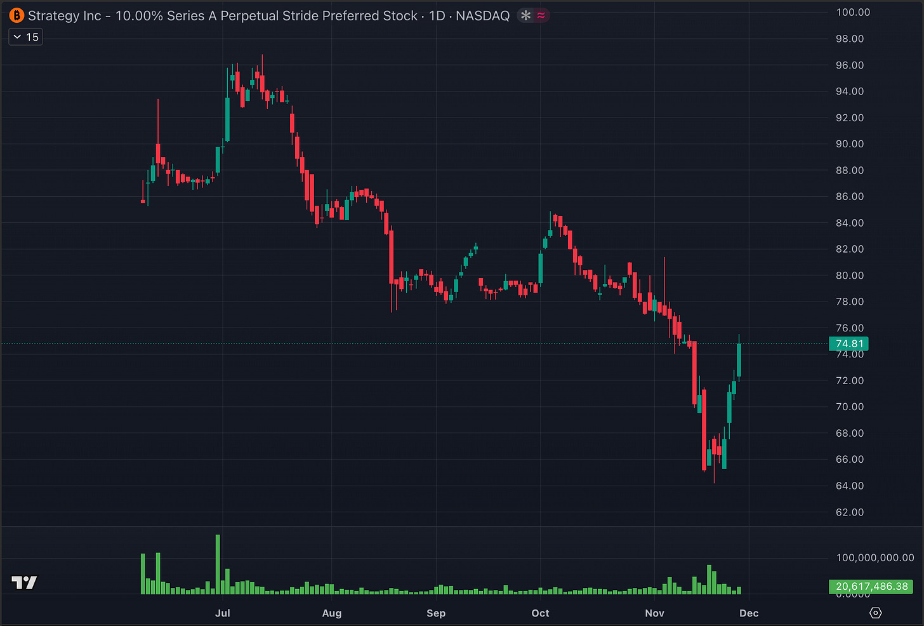This screenshot has width=924, height=626.
Task: Click the 70.00 price scale label
Action: (850, 406)
